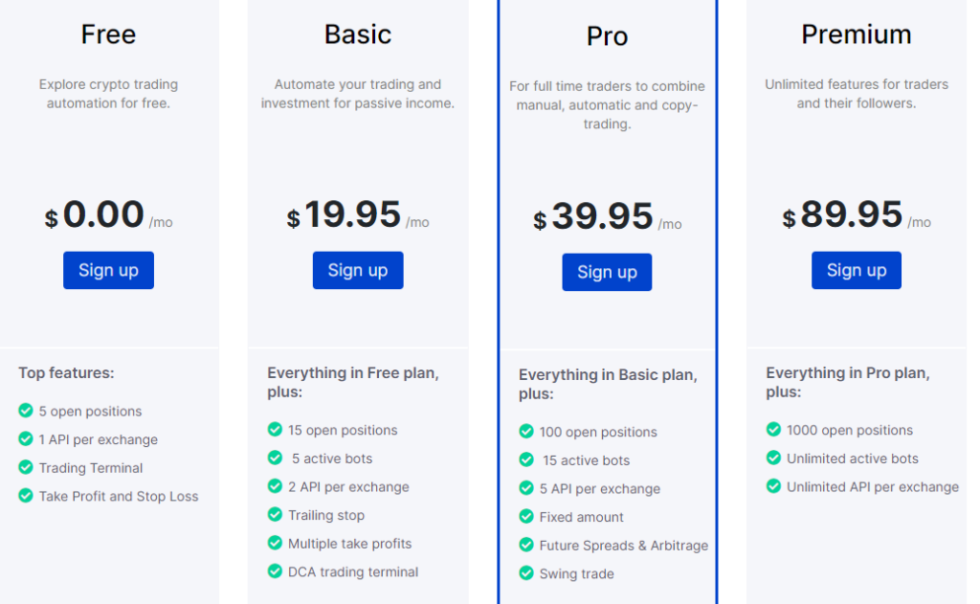Click check icon beside Future Spreads & Arbitrage
The image size is (980, 604).
pyautogui.click(x=526, y=545)
